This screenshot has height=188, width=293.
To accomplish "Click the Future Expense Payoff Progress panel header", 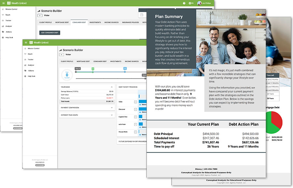I will (133, 141).
